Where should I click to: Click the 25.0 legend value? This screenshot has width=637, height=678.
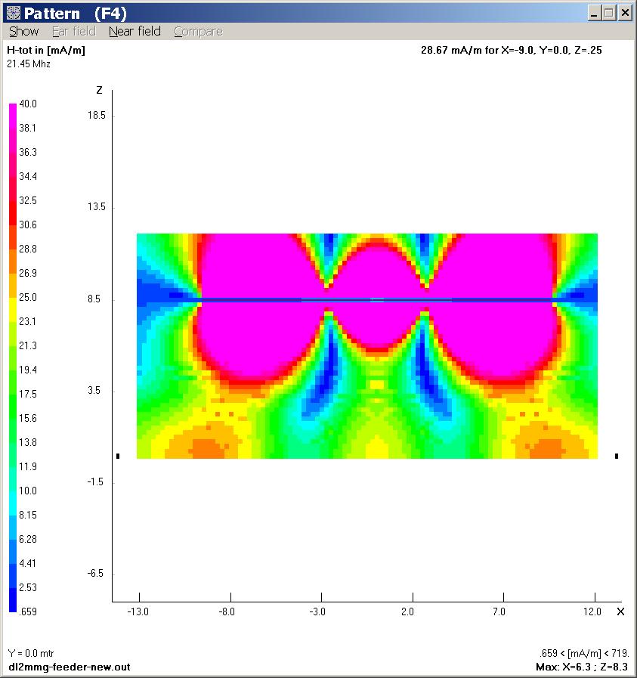point(28,298)
